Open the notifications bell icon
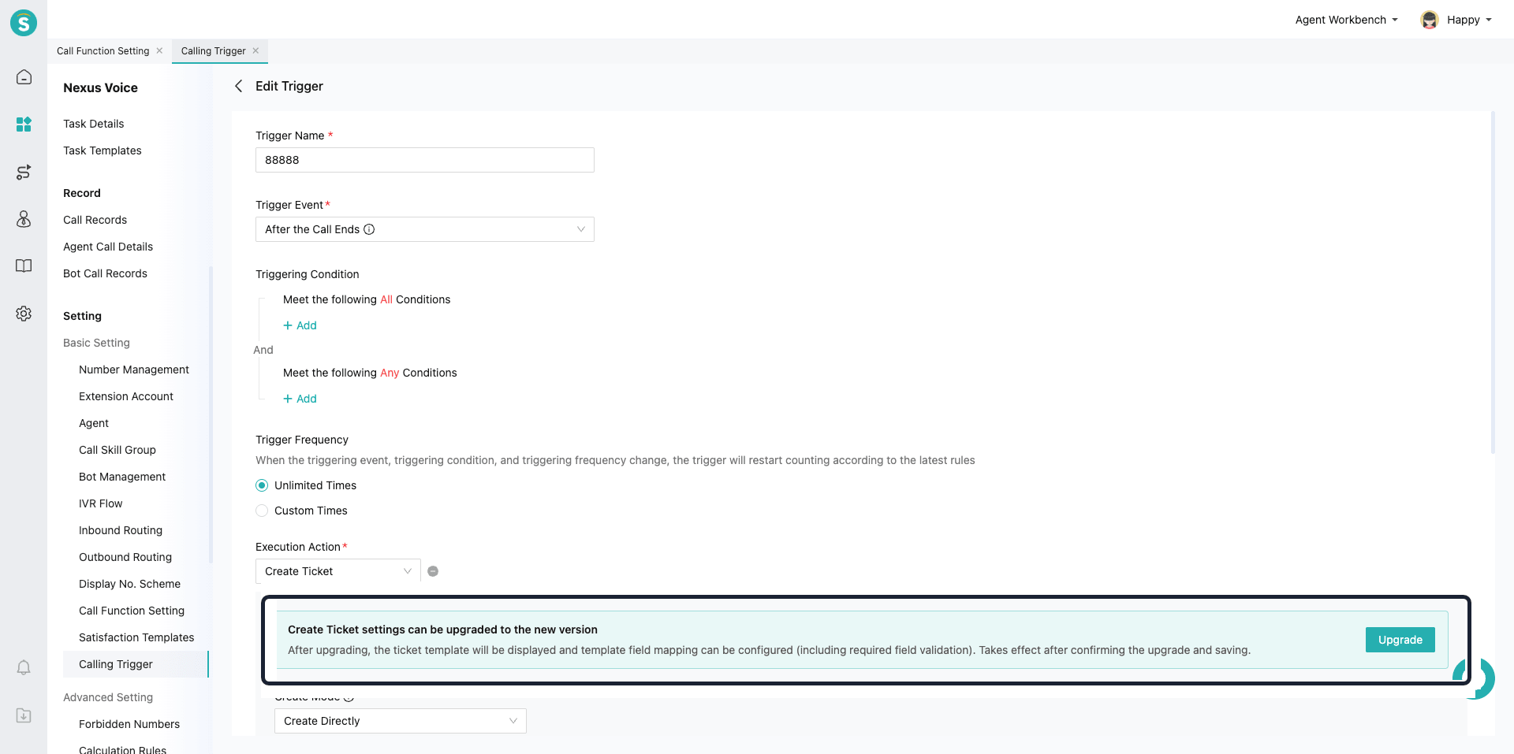The image size is (1514, 754). click(x=24, y=668)
